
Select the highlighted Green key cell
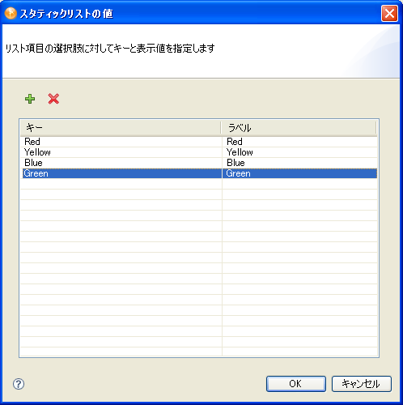[121, 173]
